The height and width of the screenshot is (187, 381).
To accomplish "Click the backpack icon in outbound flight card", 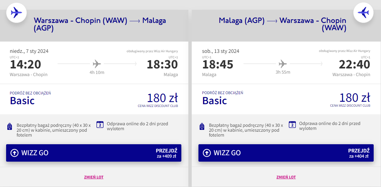I will 9,127.
